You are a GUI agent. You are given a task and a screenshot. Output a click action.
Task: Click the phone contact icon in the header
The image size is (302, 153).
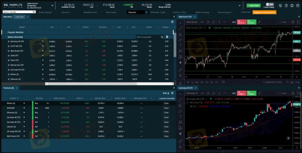tap(280, 5)
